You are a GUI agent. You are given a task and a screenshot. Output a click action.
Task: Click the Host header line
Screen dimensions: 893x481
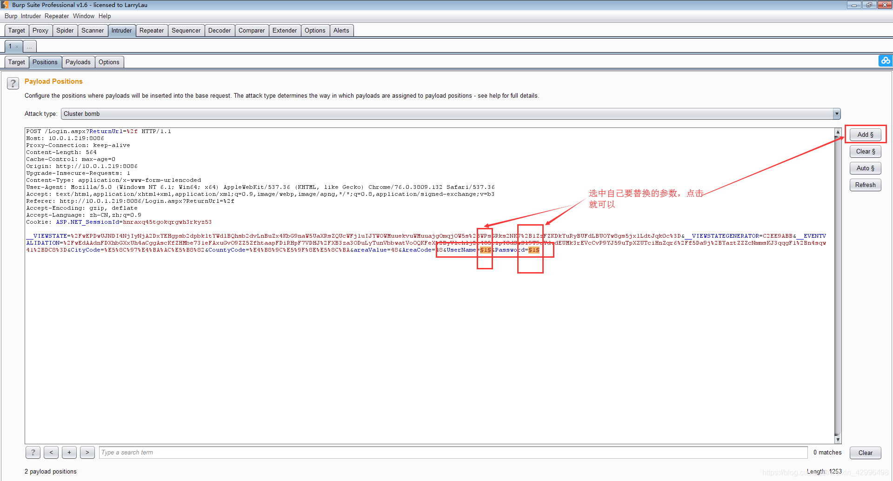click(x=65, y=138)
